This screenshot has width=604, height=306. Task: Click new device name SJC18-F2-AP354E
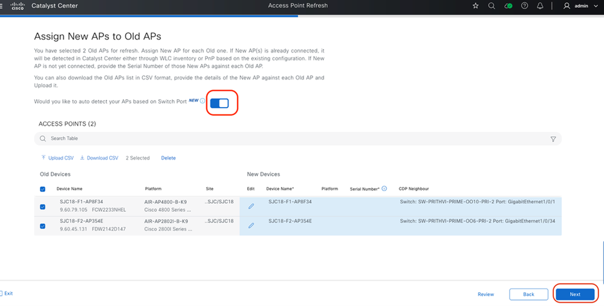pos(290,221)
